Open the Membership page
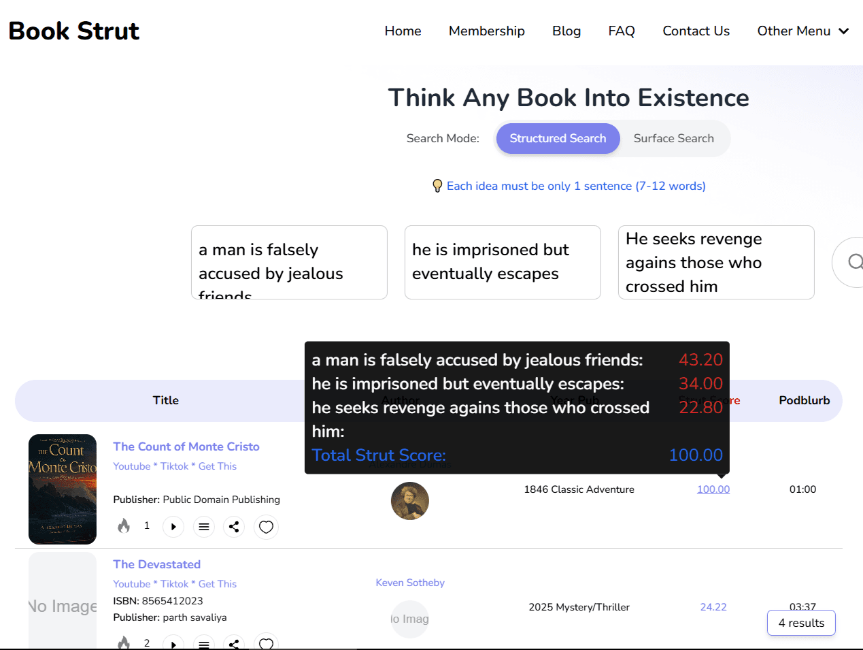 tap(486, 31)
